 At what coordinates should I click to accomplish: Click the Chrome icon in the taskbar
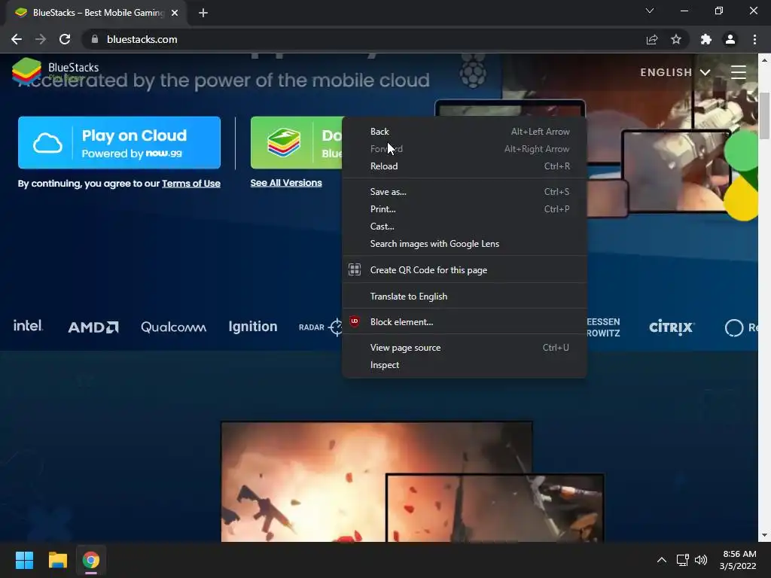[x=91, y=560]
